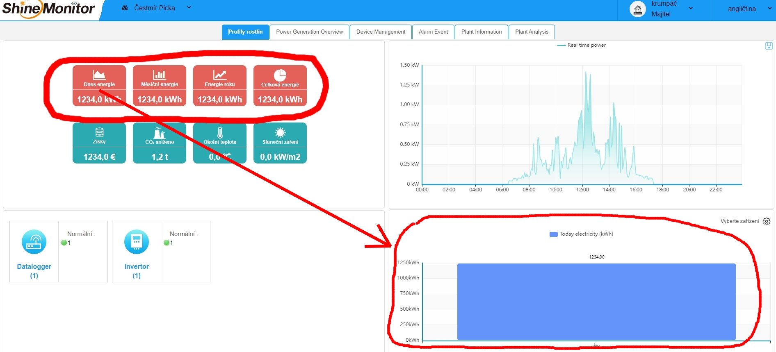This screenshot has height=352, width=776.
Task: Click the 1234.00 bar value label
Action: pos(597,257)
